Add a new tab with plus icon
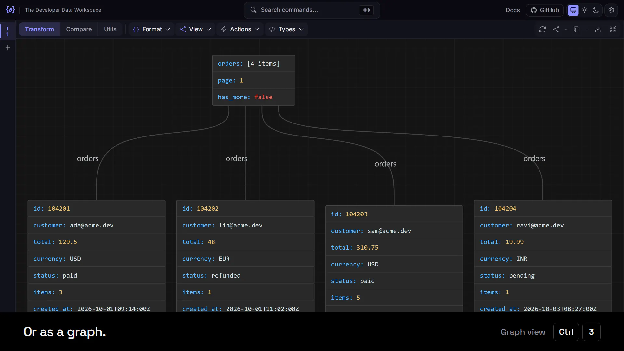624x351 pixels. [x=8, y=48]
